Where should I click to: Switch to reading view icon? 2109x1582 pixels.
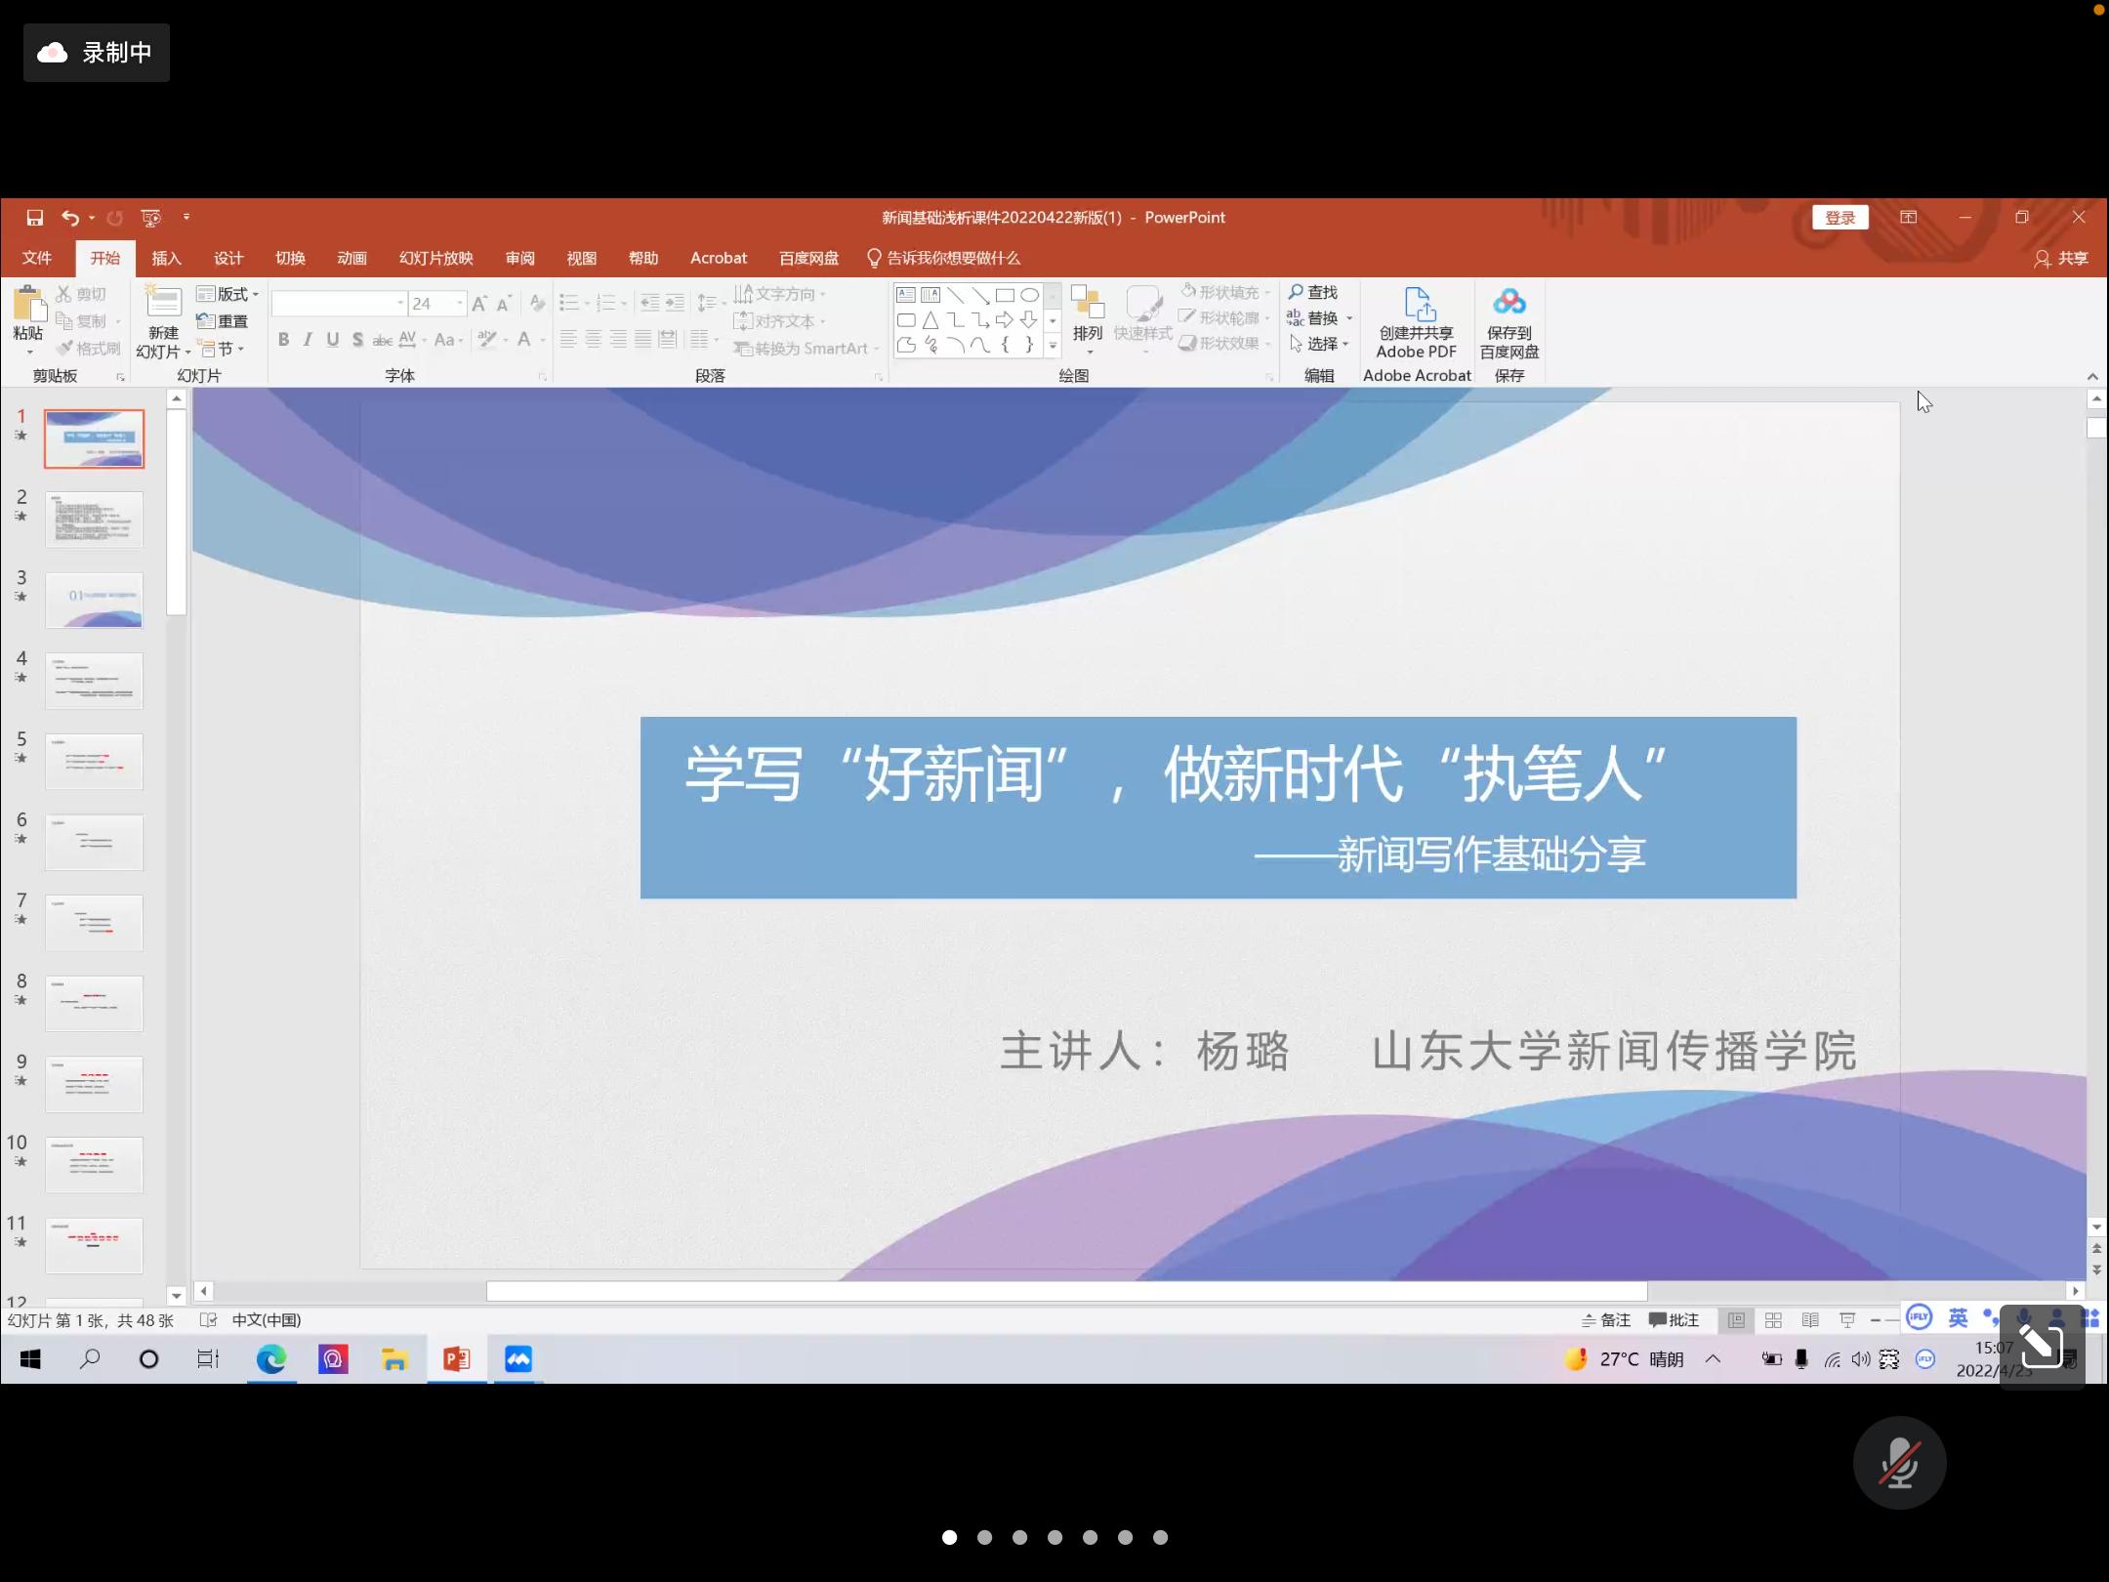tap(1810, 1320)
